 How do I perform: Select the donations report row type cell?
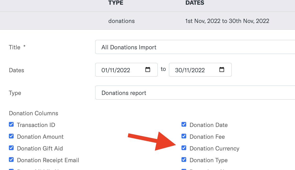click(x=121, y=21)
